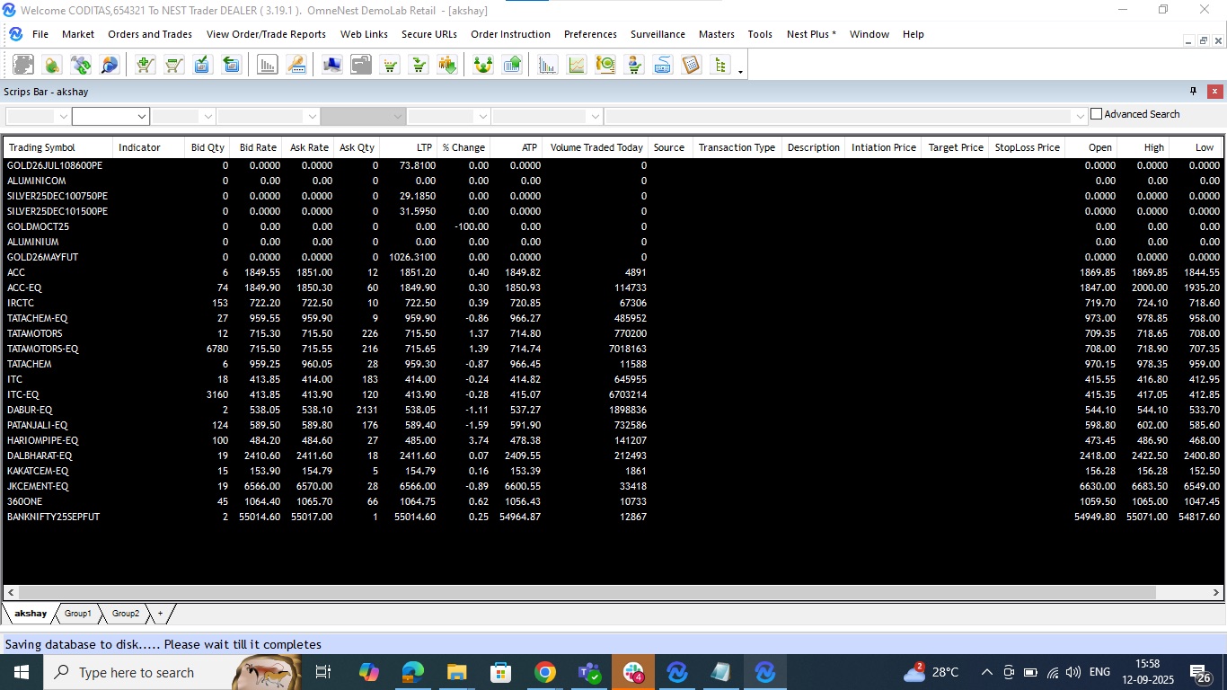This screenshot has width=1227, height=690.
Task: Pin the Scrips Bar panel
Action: point(1194,91)
